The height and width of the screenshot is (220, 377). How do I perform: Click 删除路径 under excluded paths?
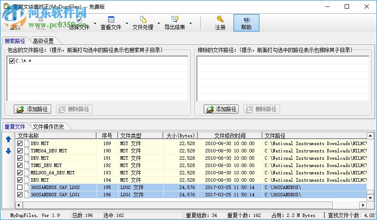click(x=262, y=109)
